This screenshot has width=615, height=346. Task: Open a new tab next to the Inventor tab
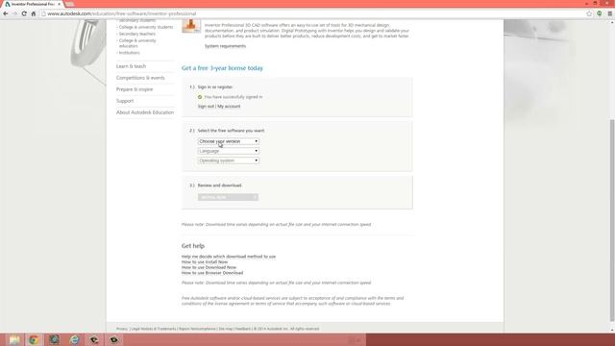click(70, 4)
